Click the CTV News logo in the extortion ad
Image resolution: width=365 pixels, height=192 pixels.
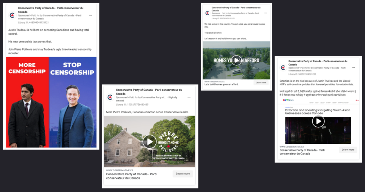coord(288,100)
